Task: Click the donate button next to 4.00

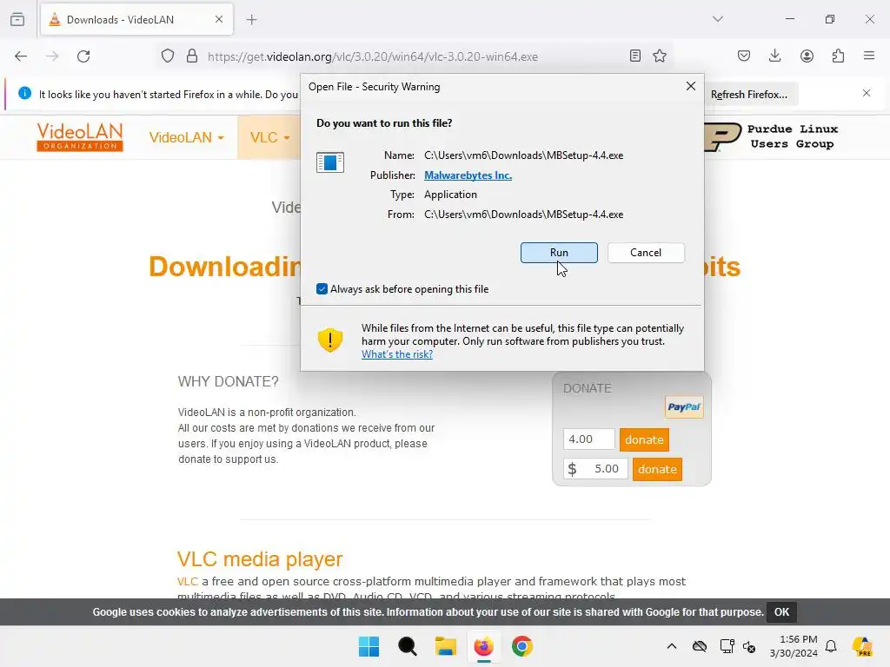Action: pos(644,439)
